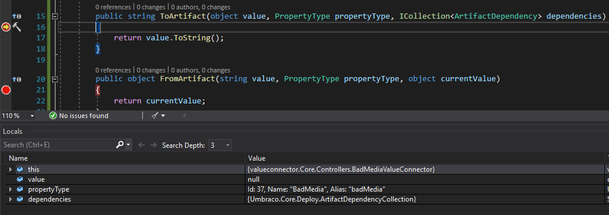Open the Search Depth dropdown showing 3
Screen dimensions: 609x215
coord(220,145)
